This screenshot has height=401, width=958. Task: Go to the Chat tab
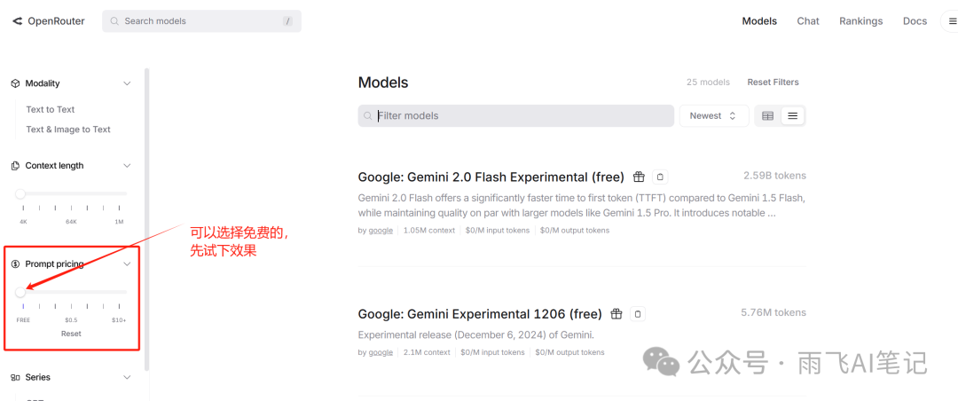[x=808, y=20]
